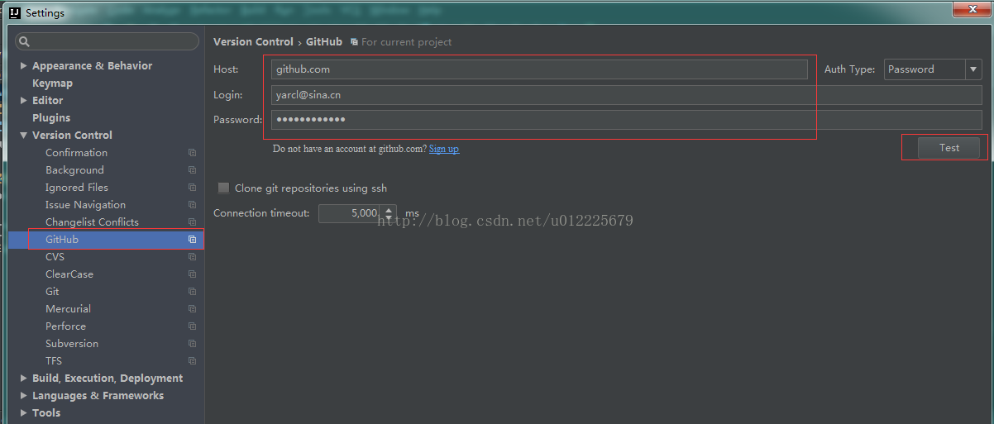Select Changelist Conflicts settings
Image resolution: width=994 pixels, height=424 pixels.
coord(92,222)
